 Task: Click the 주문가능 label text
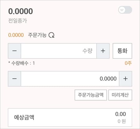pyautogui.click(x=37, y=35)
